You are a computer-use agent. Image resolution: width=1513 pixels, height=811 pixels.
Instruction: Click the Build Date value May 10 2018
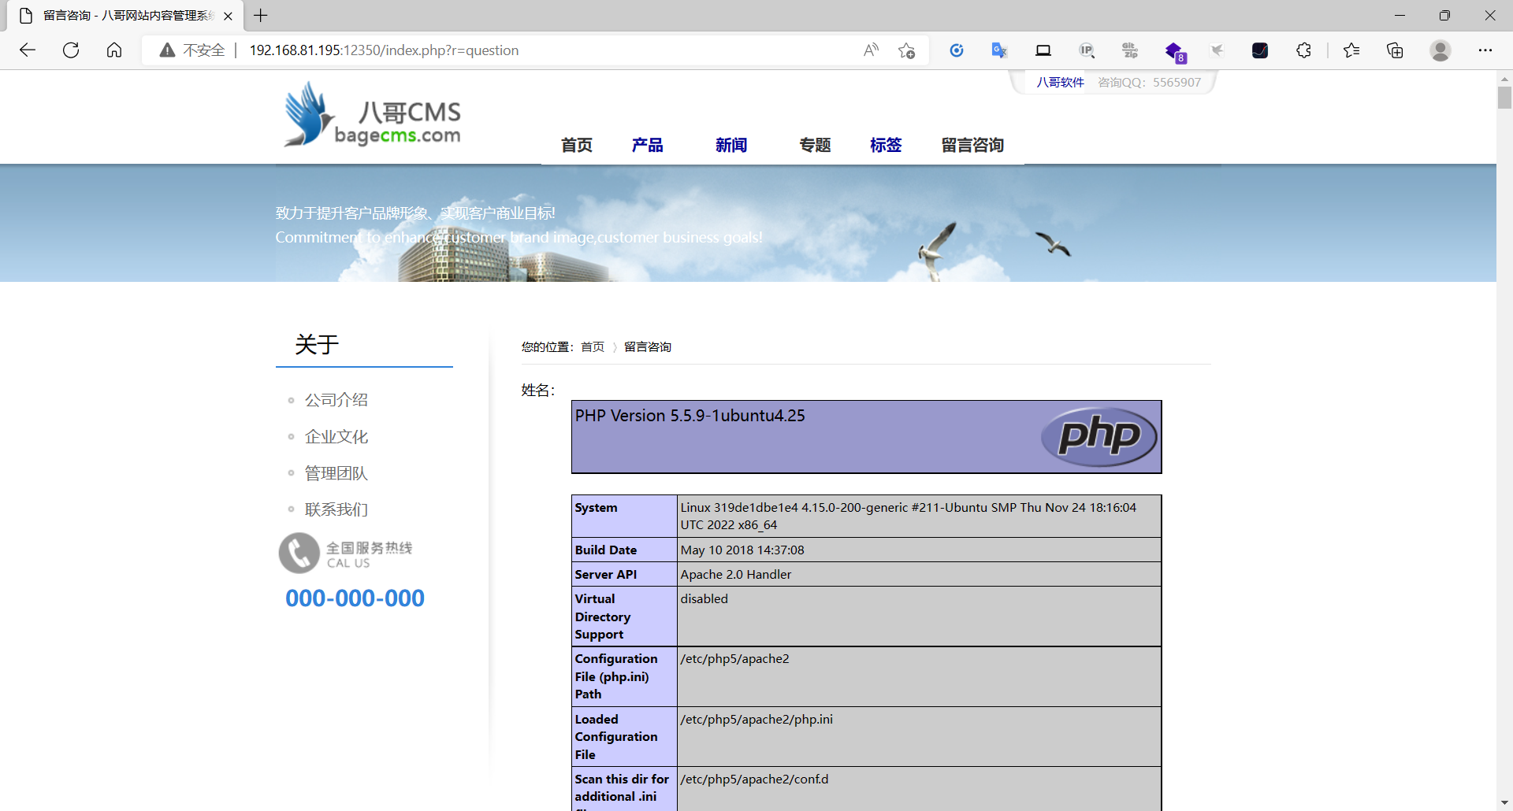[742, 550]
